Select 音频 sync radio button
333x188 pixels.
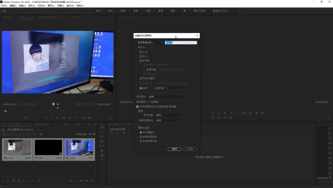[141, 88]
